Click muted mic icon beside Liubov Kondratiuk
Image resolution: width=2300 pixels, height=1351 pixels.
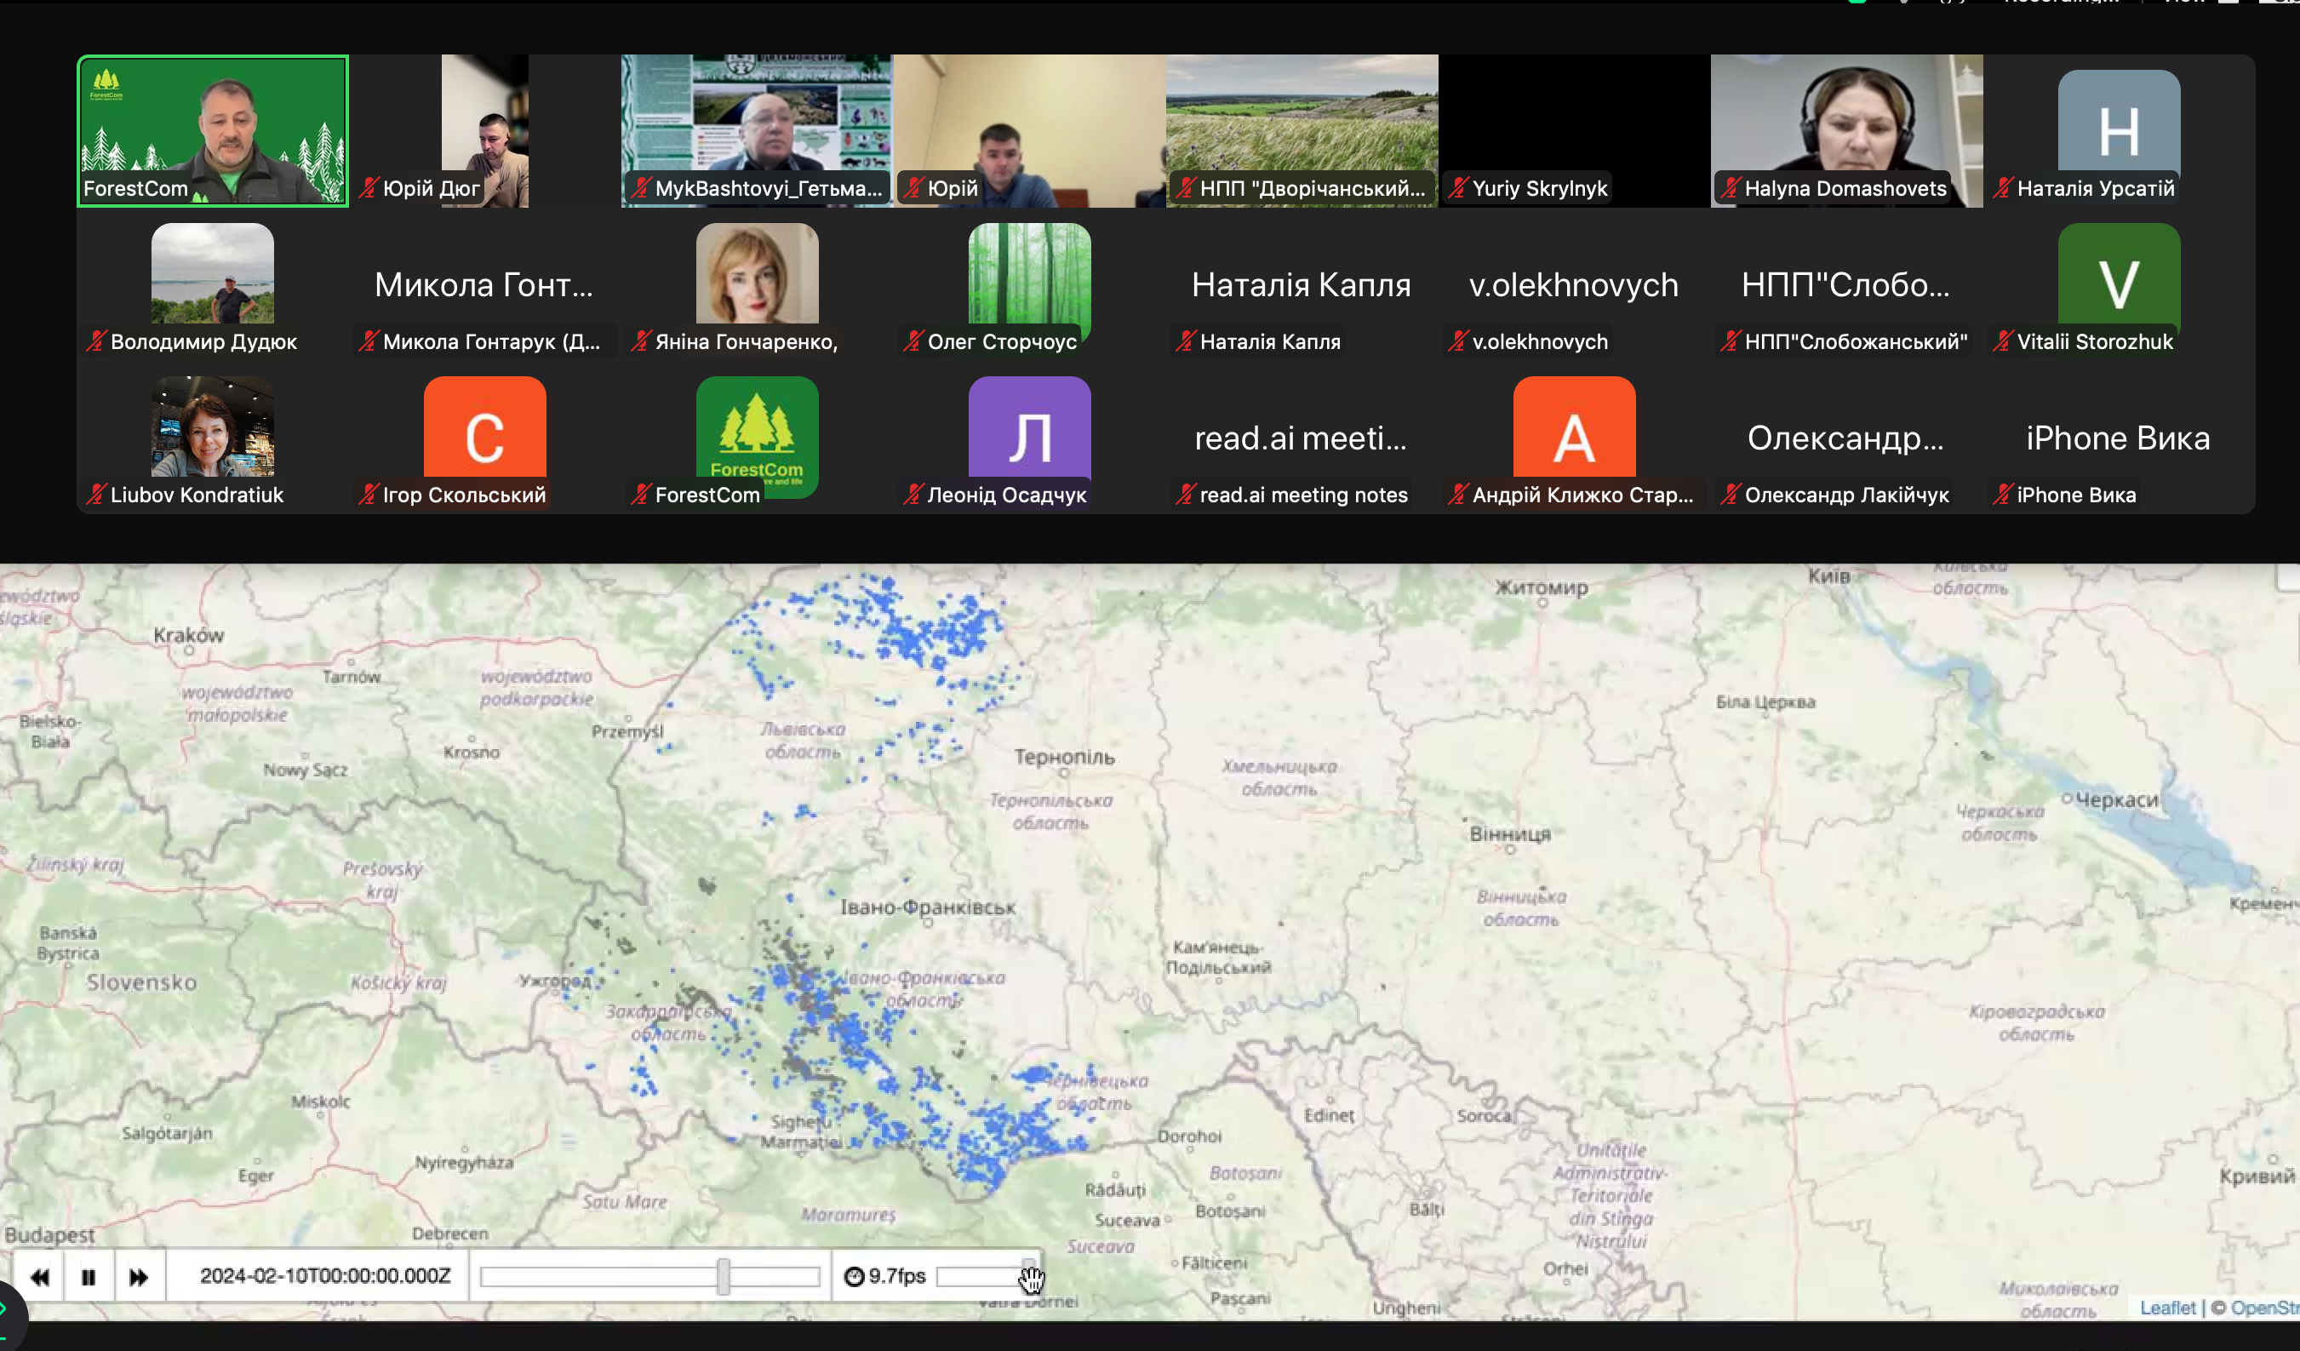pyautogui.click(x=95, y=495)
